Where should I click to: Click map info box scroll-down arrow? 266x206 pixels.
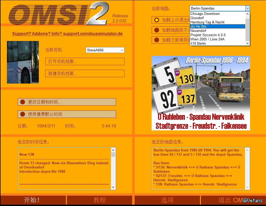[247, 187]
